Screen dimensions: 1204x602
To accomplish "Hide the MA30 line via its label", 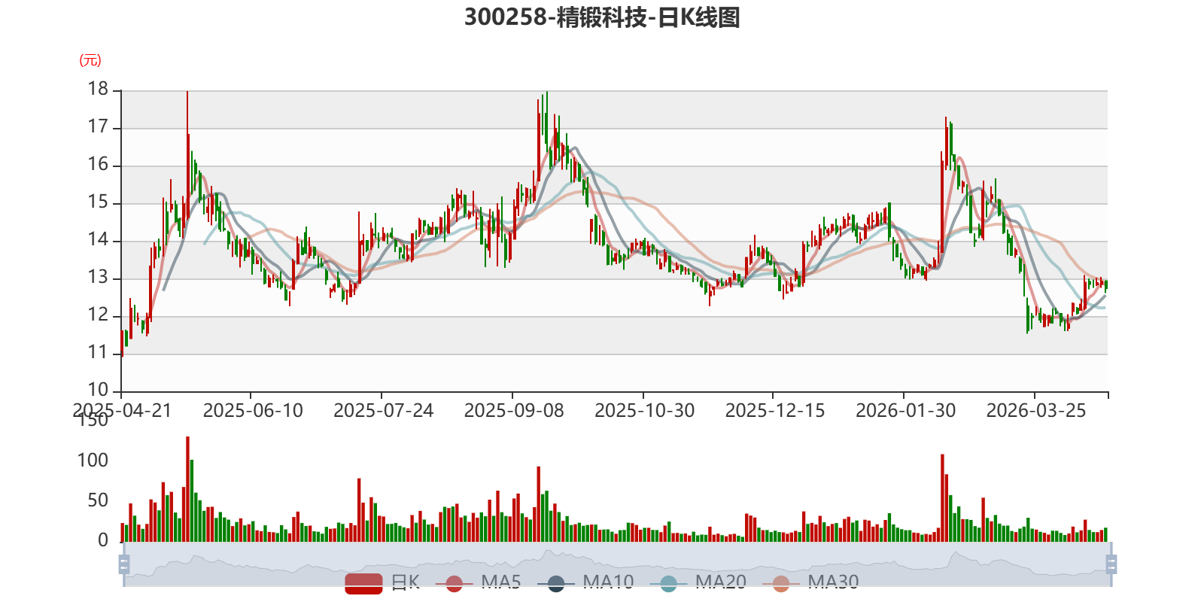I will [833, 582].
